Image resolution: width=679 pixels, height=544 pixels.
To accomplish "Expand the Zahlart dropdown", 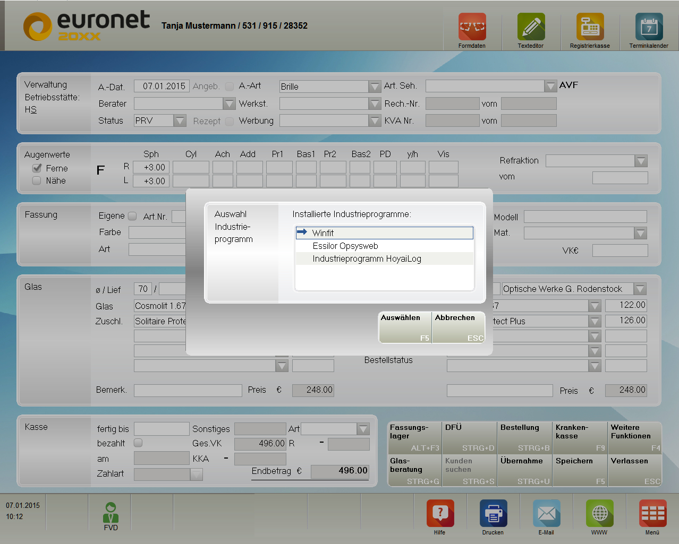I will [197, 474].
